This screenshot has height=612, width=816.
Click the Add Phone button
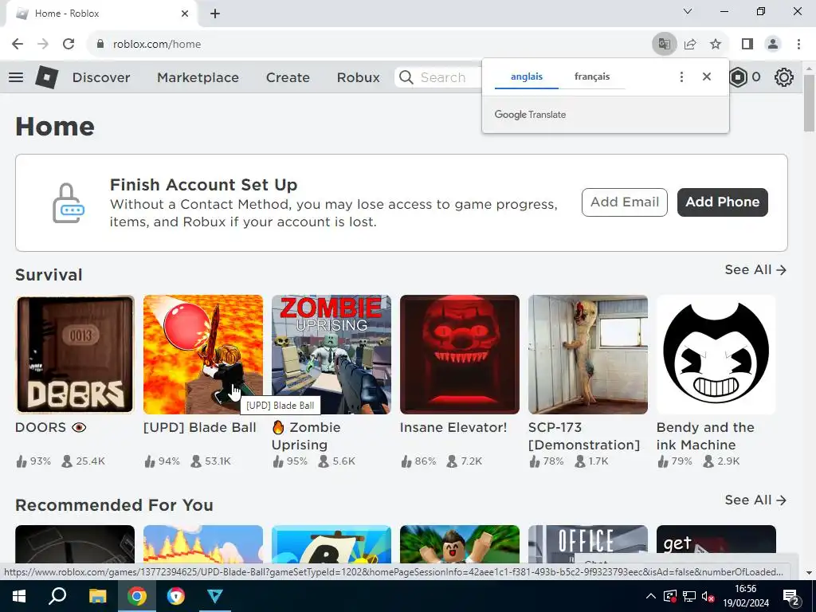click(x=722, y=202)
